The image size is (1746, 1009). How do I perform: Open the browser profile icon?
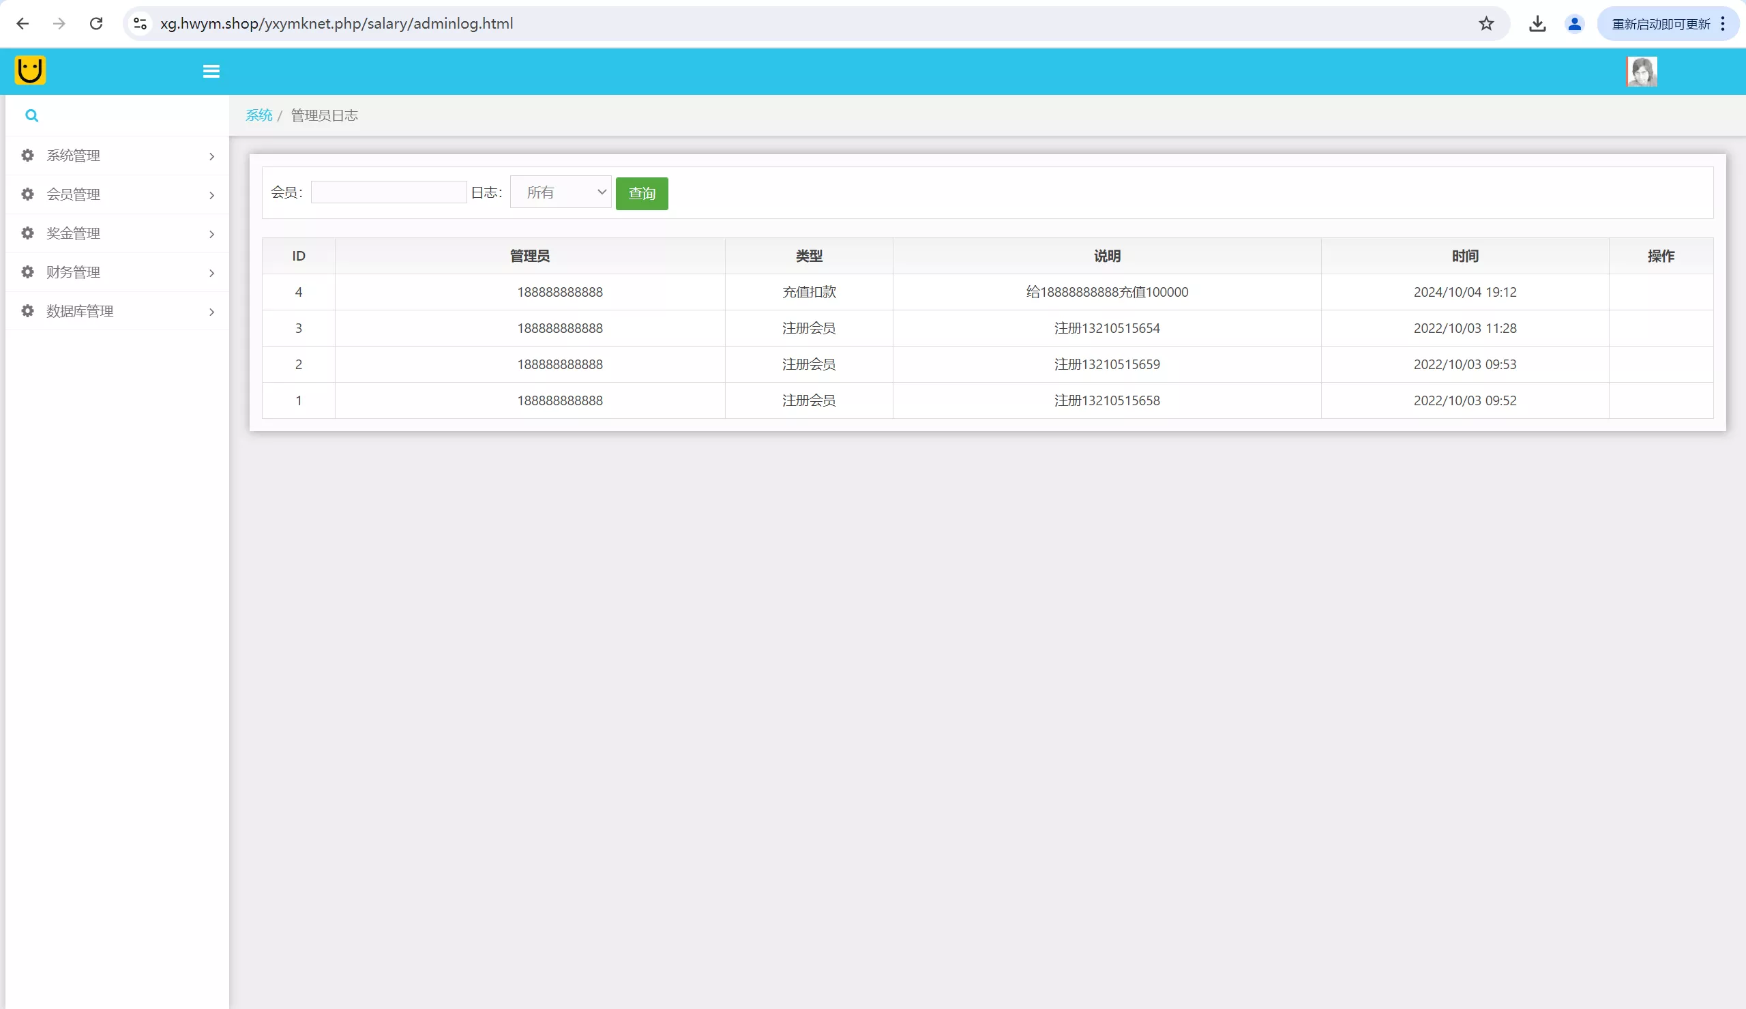click(1574, 24)
